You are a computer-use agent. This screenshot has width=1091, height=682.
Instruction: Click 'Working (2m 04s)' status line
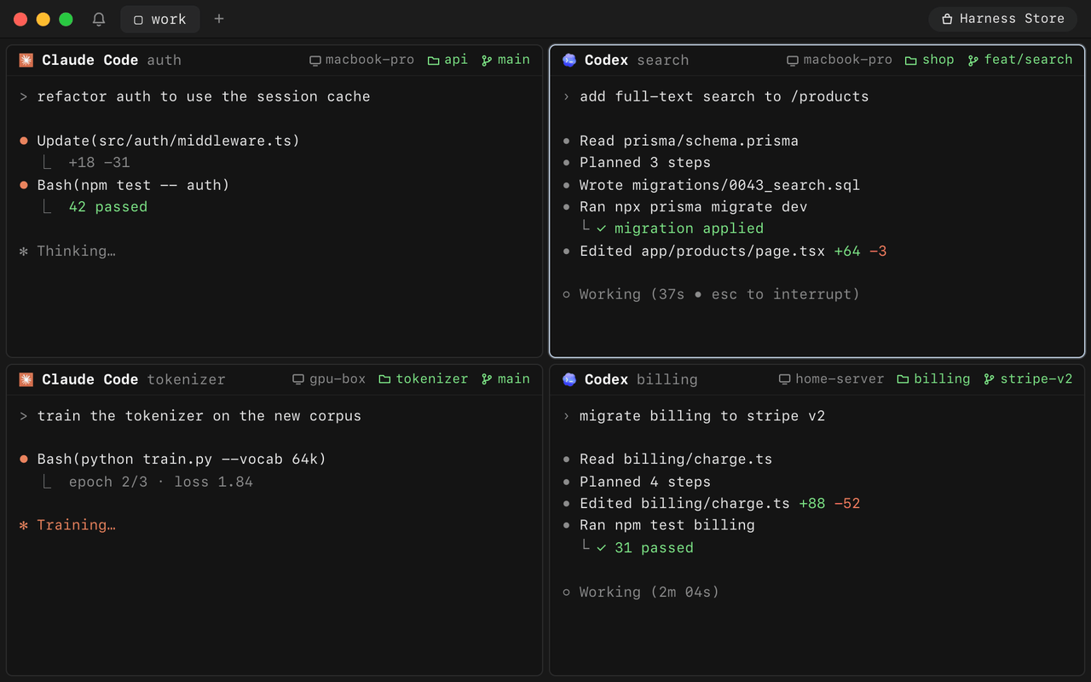coord(649,592)
